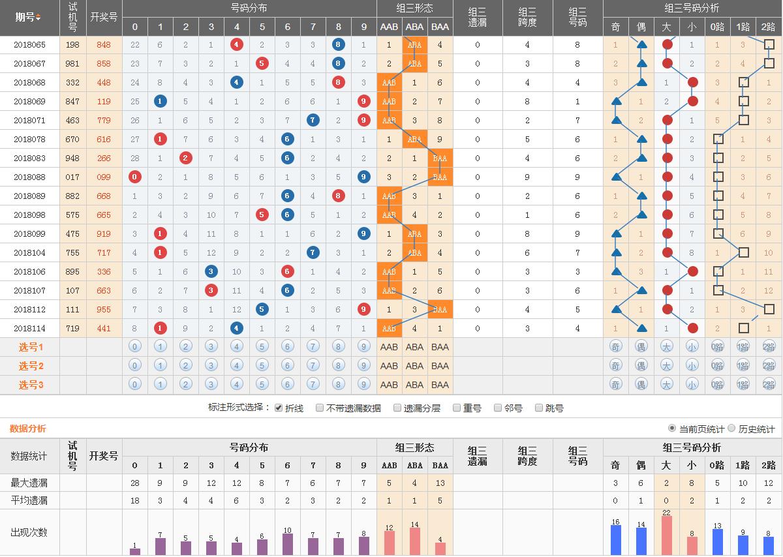Click the 平均遗漏 row label
The image size is (783, 557).
click(x=29, y=500)
